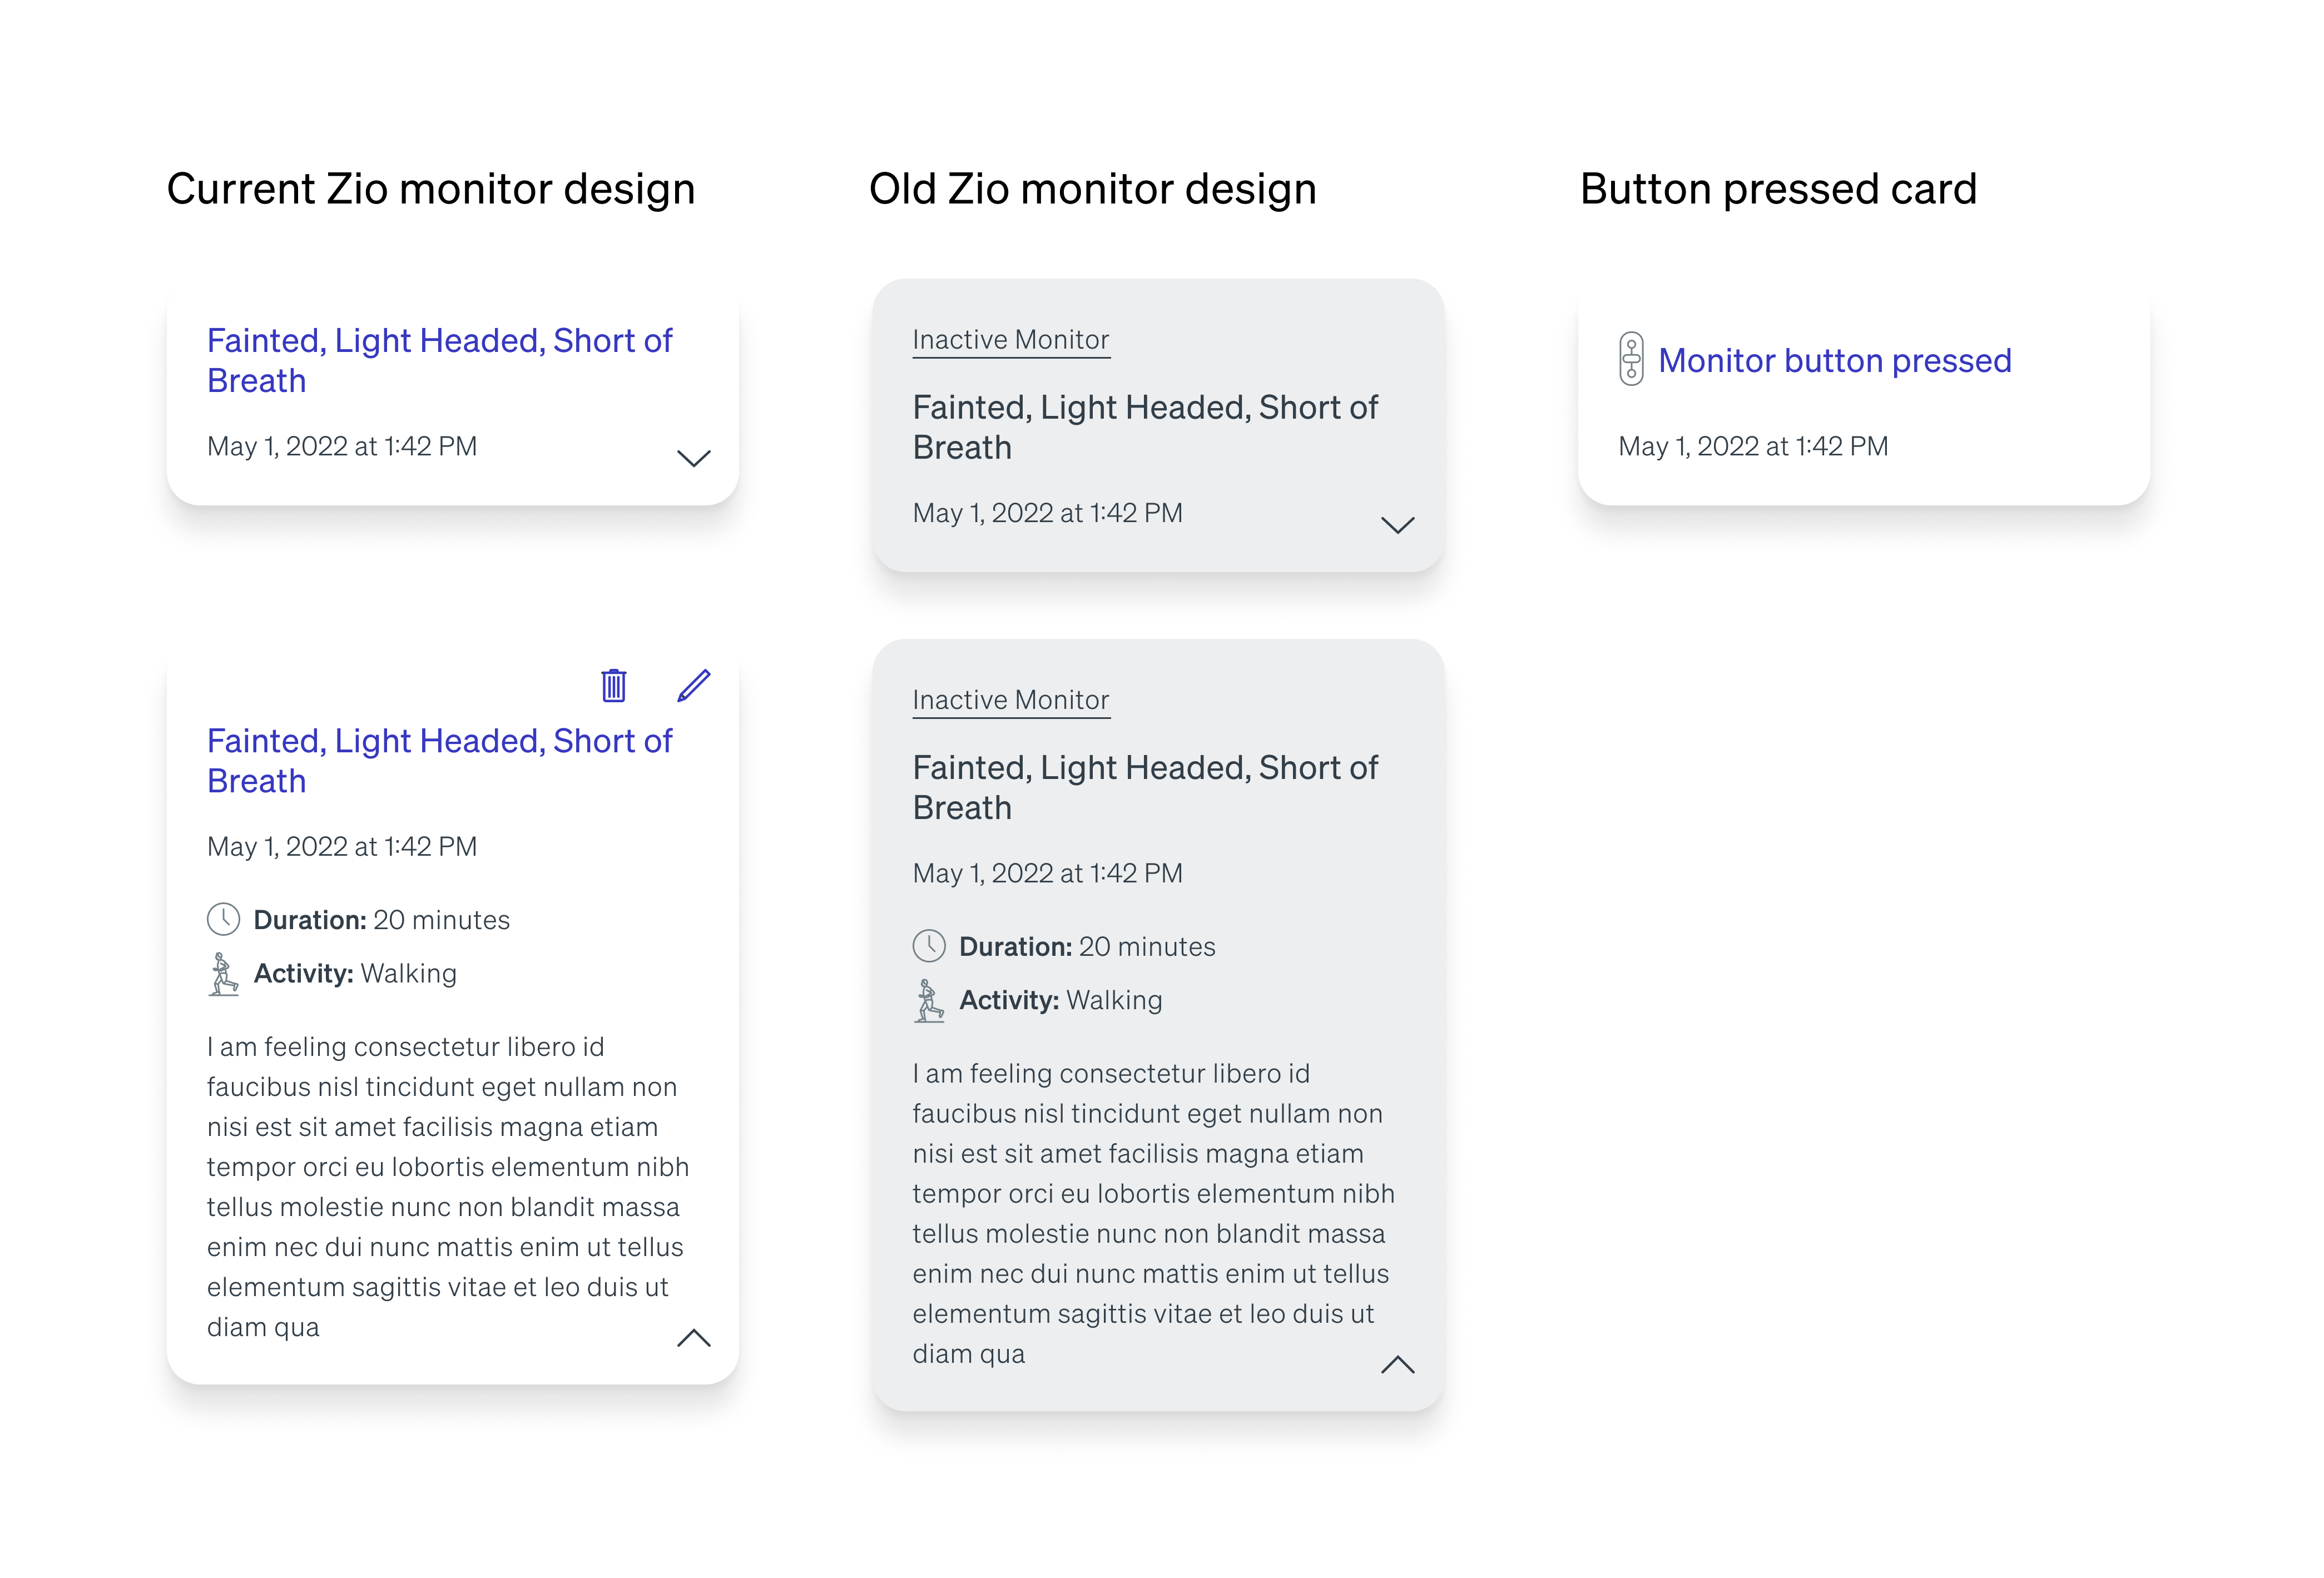Click the Monitor button pressed title
The image size is (2324, 1578).
tap(1834, 360)
